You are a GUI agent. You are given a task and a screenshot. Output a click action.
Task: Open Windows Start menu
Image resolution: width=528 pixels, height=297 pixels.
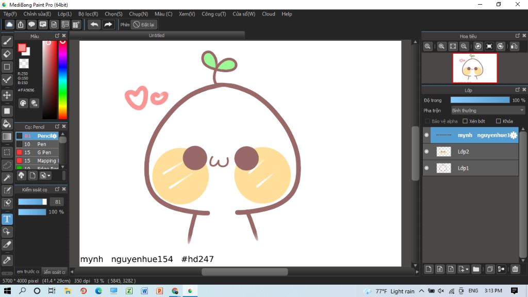[7, 291]
